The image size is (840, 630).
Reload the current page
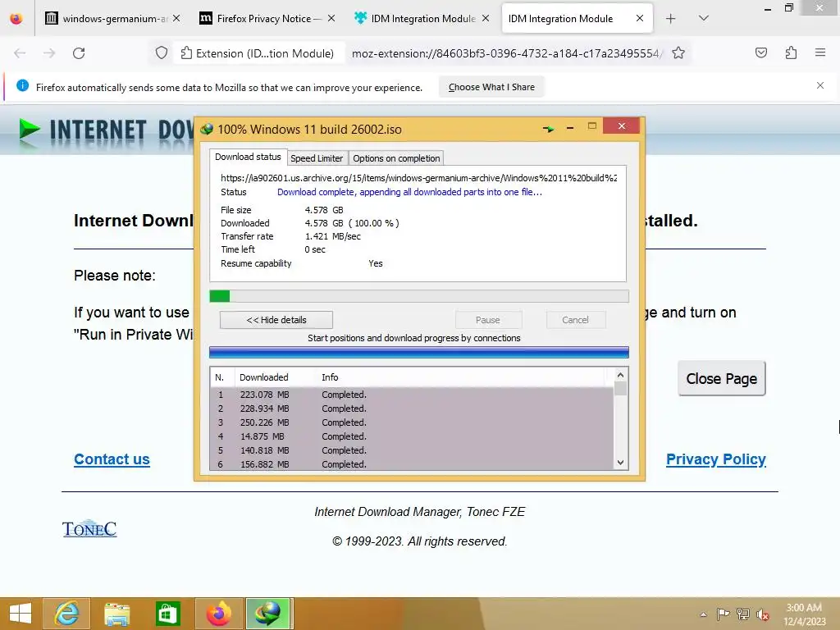79,53
